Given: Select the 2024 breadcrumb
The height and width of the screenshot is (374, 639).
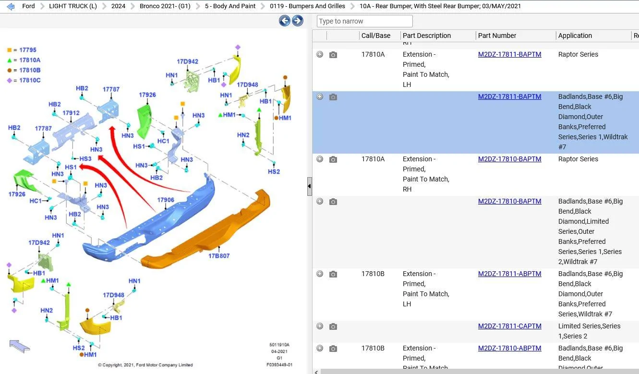Looking at the screenshot, I should point(118,6).
